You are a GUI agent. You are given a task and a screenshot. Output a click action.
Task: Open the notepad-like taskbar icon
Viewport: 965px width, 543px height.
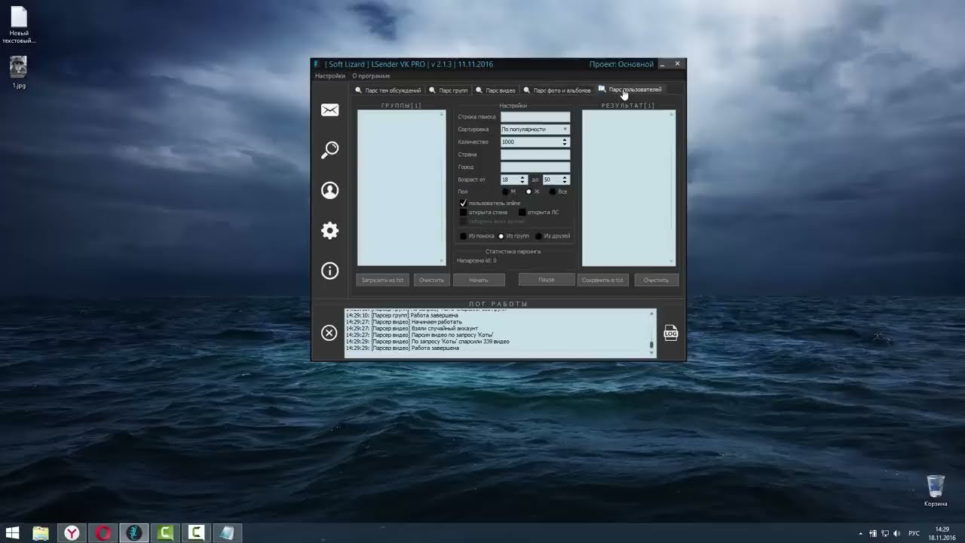click(227, 532)
